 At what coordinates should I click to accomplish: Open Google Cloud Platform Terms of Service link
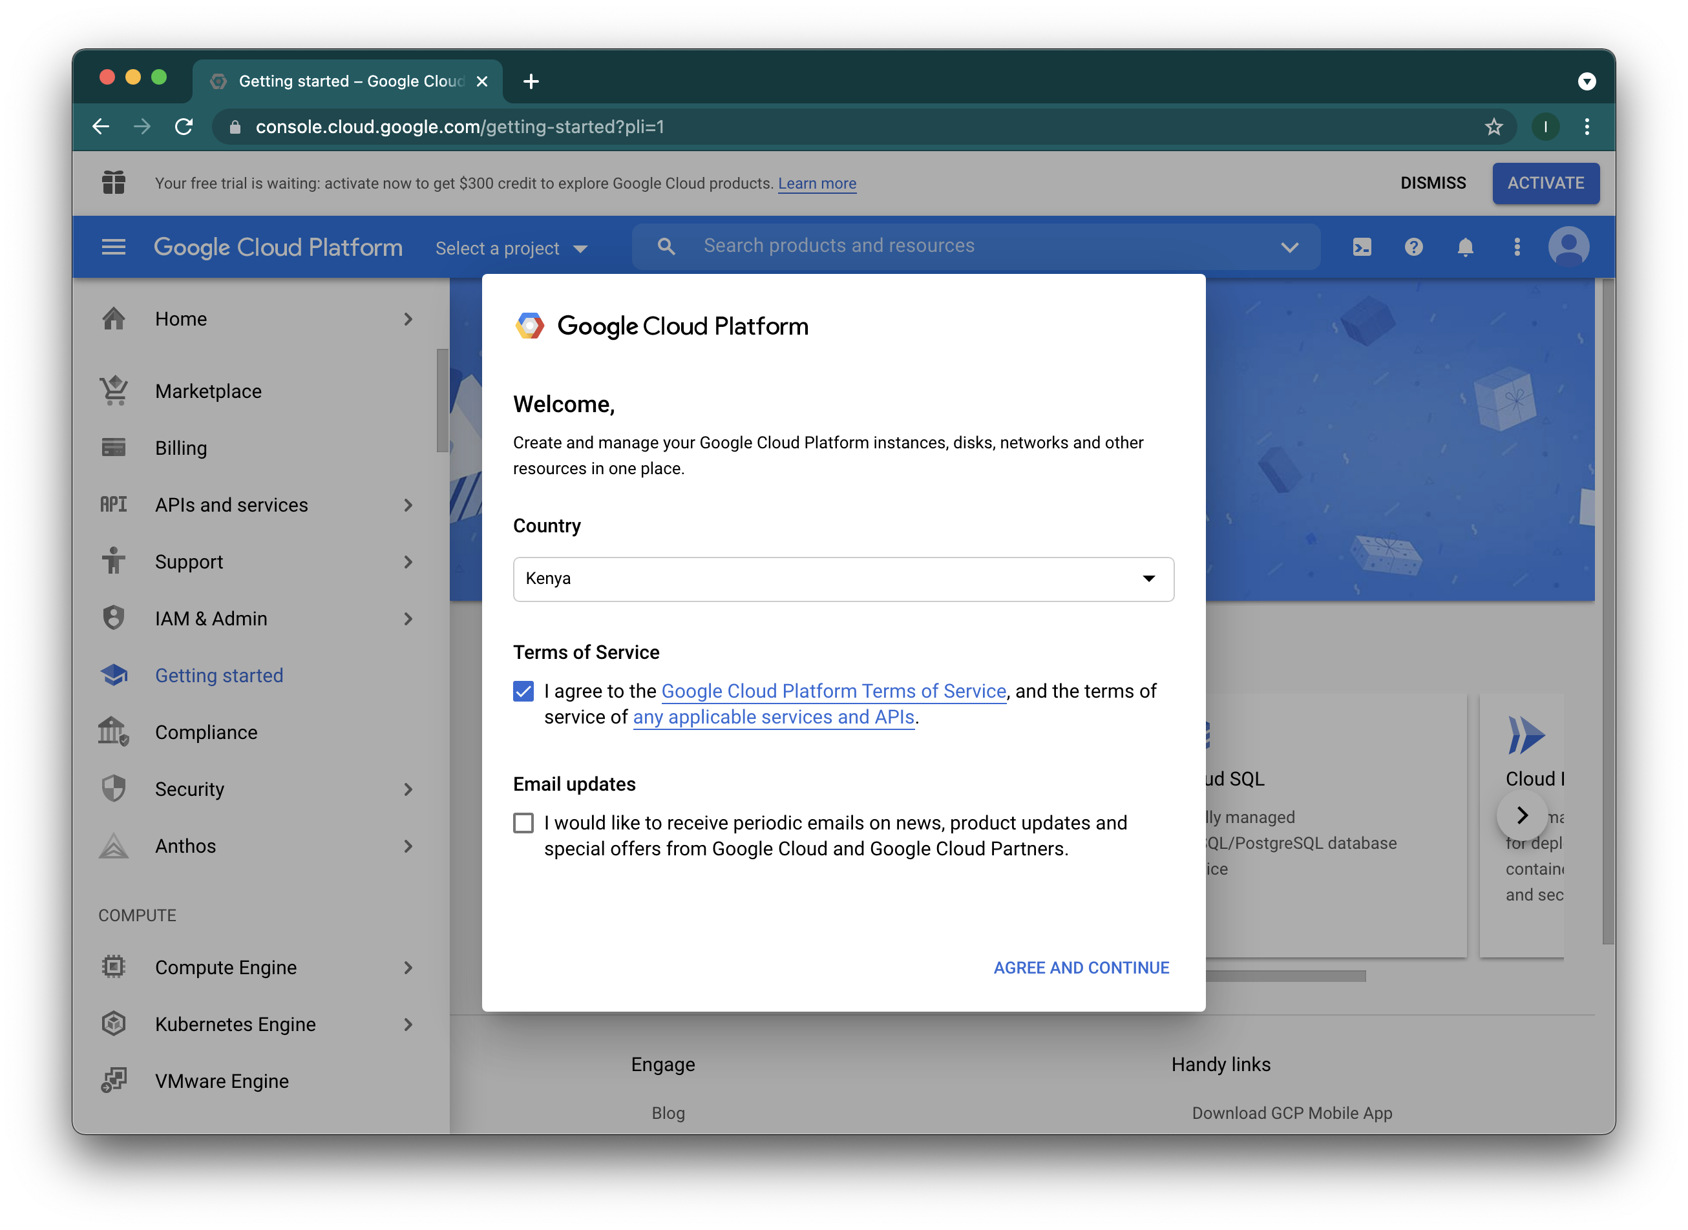click(834, 692)
